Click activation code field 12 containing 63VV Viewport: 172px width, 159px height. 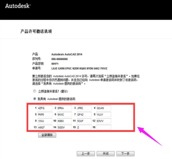[x=103, y=121]
